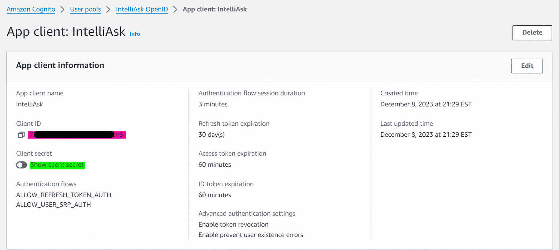The width and height of the screenshot is (559, 250).
Task: Click the 'App client: IntelliAsk' page title
Action: [x=66, y=32]
